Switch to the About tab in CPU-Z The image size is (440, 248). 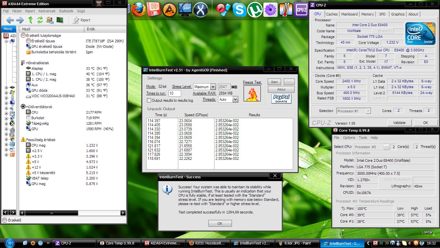pyautogui.click(x=413, y=14)
